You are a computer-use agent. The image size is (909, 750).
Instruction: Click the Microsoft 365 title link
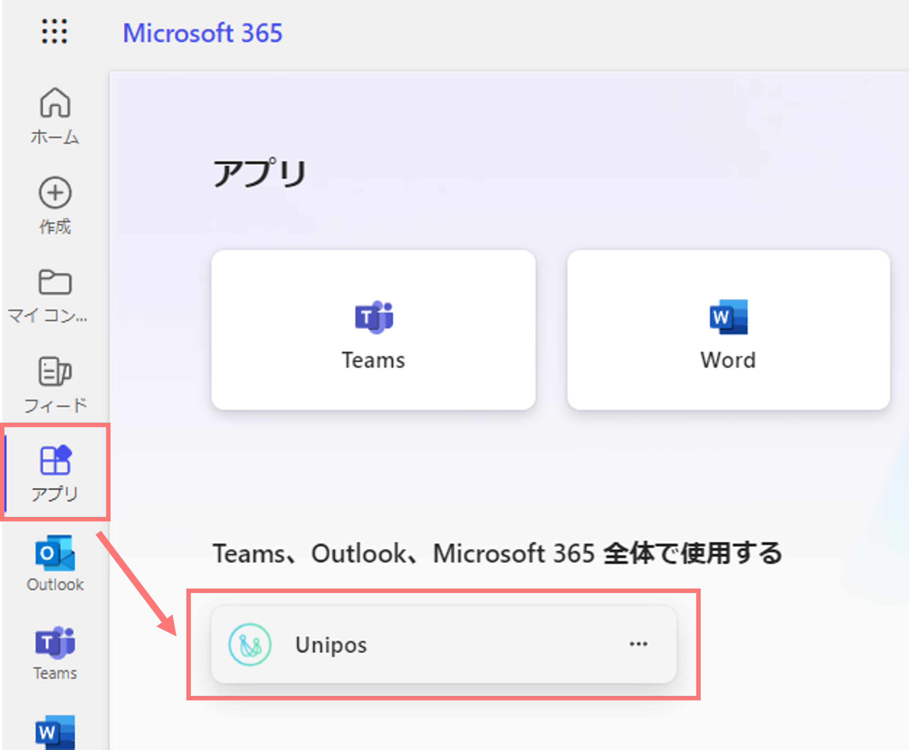pyautogui.click(x=203, y=33)
